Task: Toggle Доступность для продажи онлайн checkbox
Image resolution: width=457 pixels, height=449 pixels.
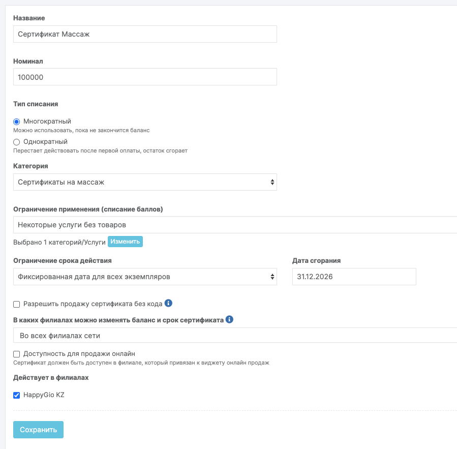Action: [16, 354]
